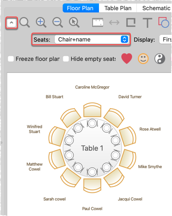The width and height of the screenshot is (172, 216).
Task: Open the shapes tool with square and circle
Action: (x=164, y=22)
